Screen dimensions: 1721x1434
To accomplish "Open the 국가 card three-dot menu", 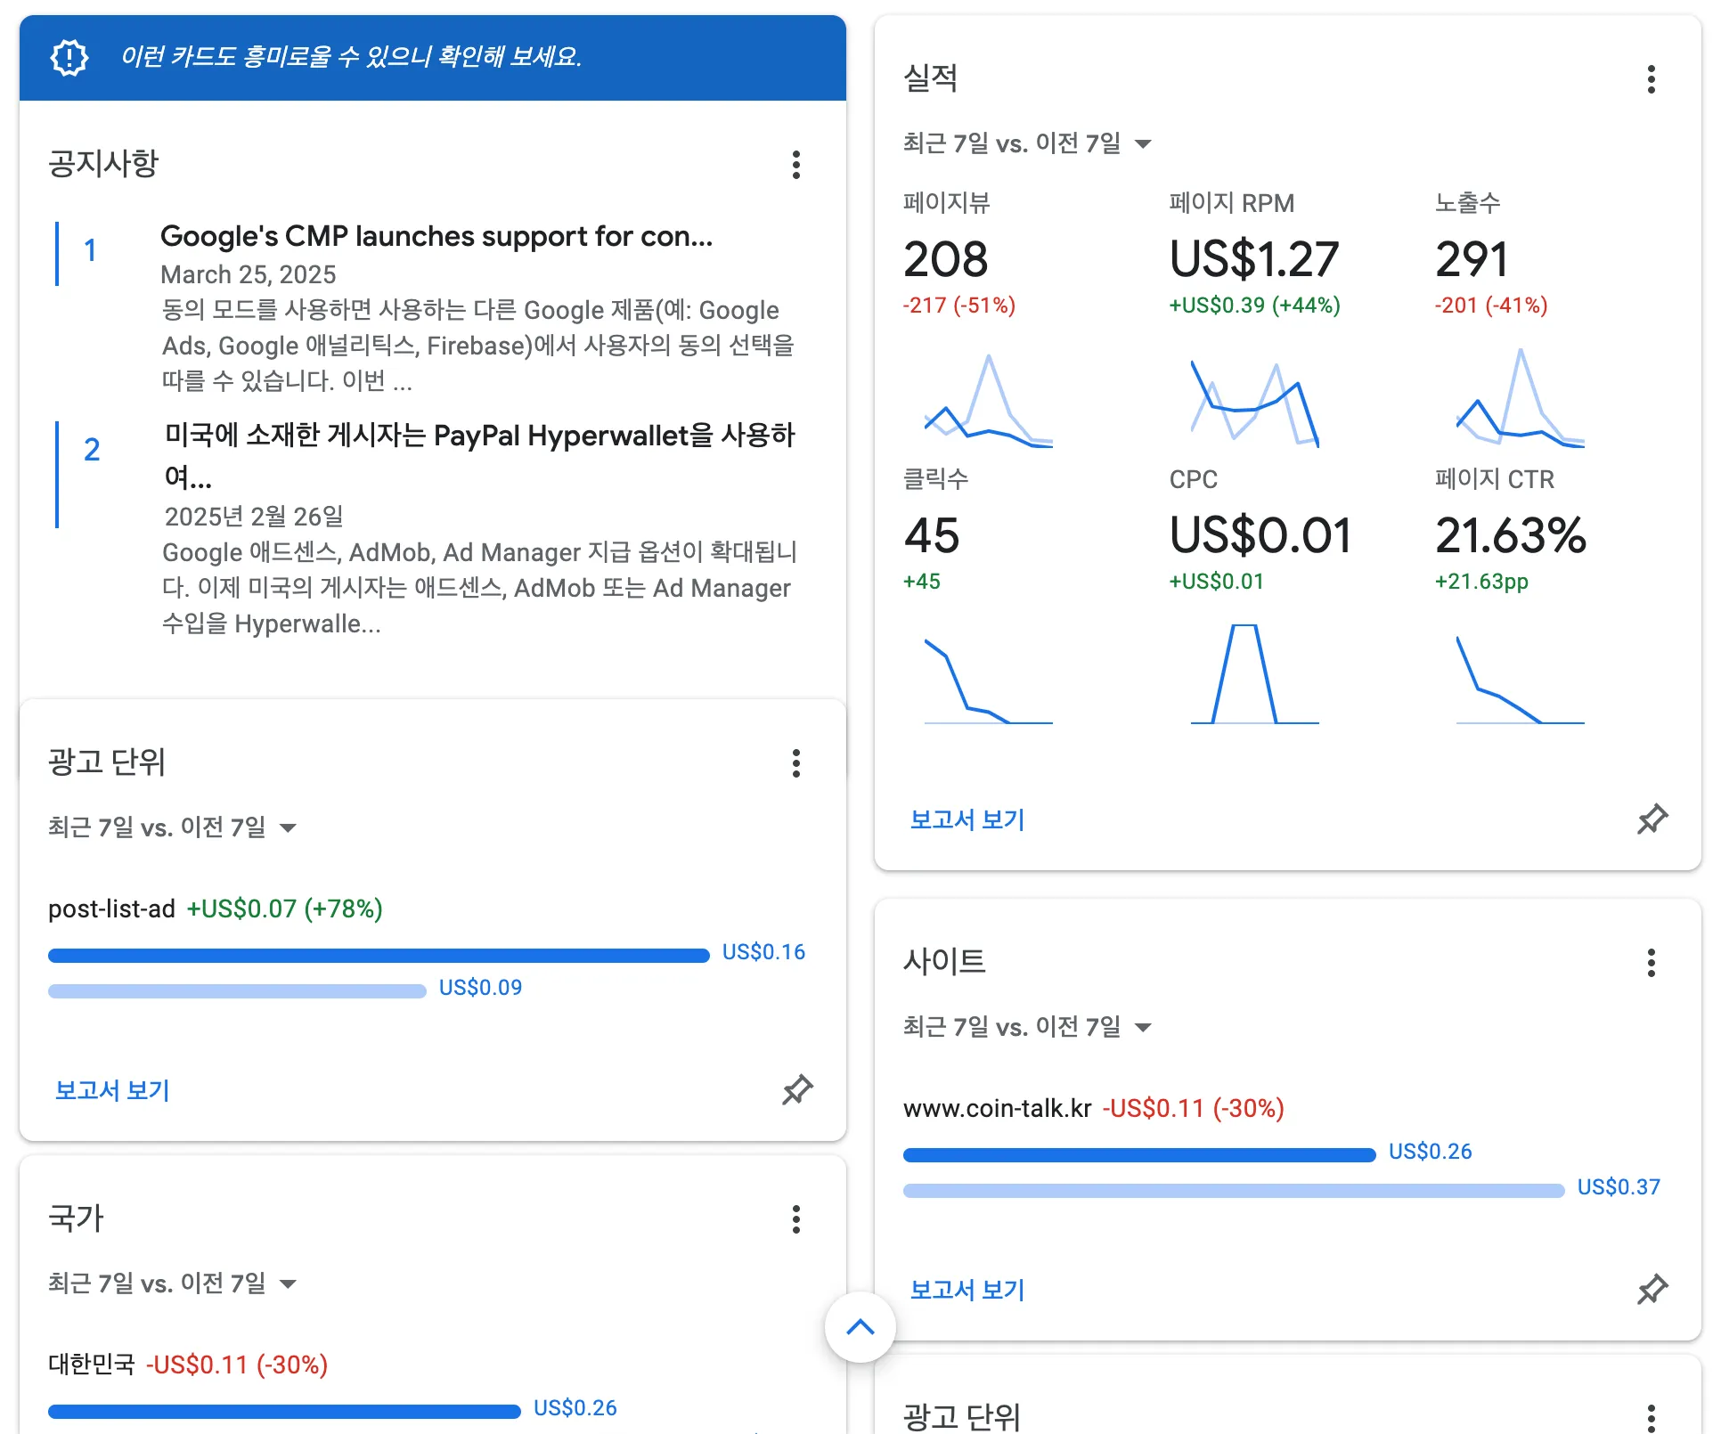I will click(x=796, y=1219).
